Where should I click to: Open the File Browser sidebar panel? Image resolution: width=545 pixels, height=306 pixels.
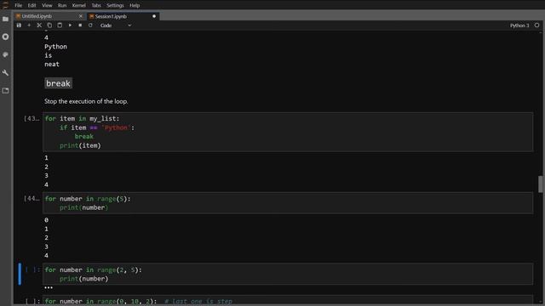tap(6, 19)
